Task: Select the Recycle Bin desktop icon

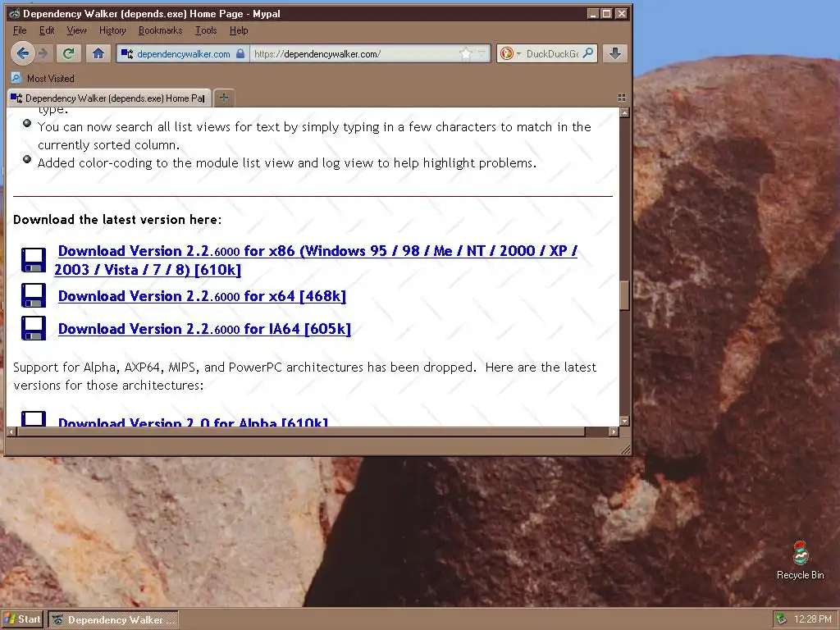Action: point(801,560)
